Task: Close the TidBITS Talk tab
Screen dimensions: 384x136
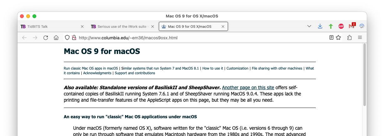Action: pos(82,27)
